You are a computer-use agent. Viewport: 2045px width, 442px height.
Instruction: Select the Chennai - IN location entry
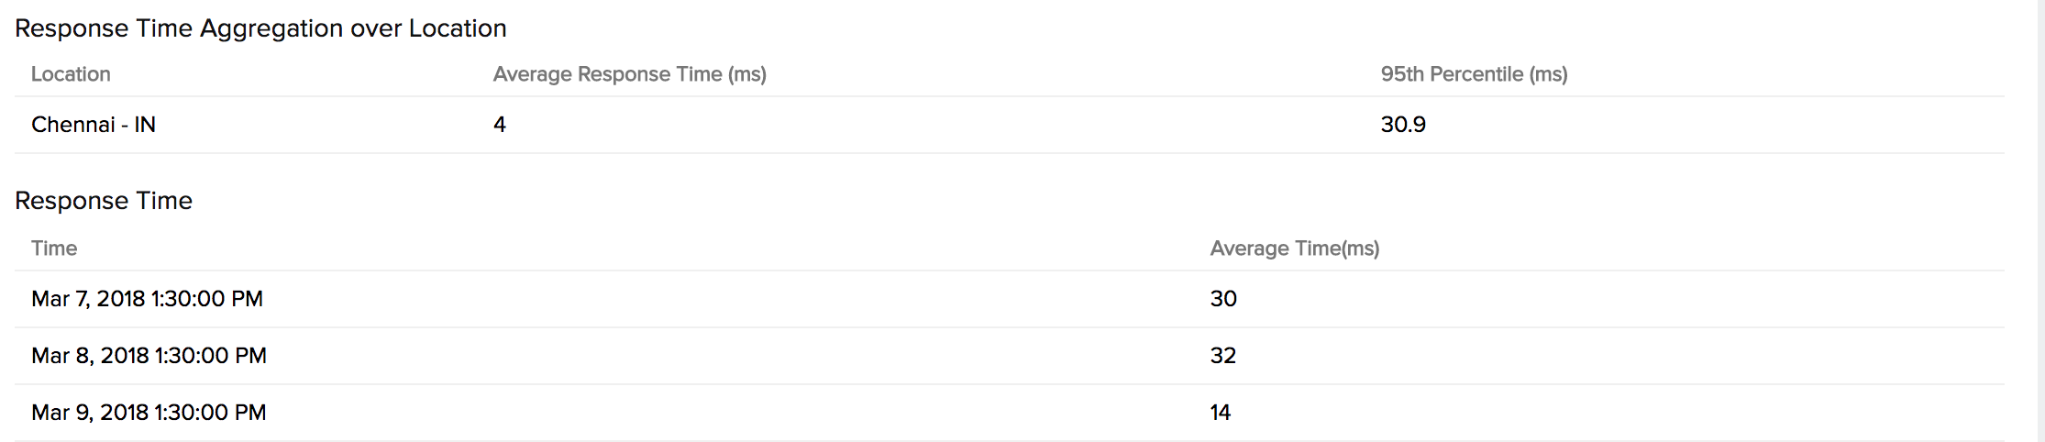(x=94, y=125)
